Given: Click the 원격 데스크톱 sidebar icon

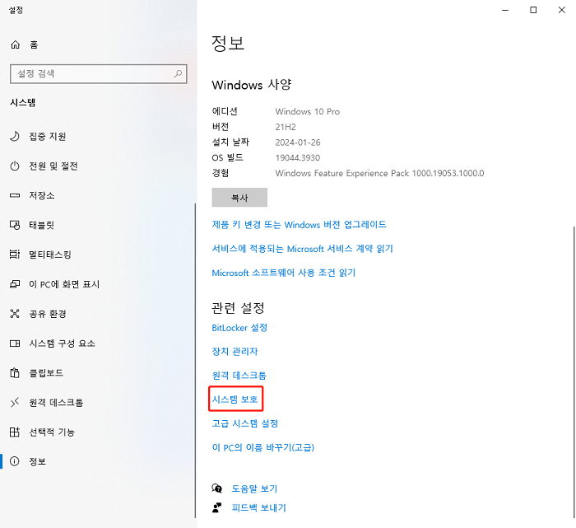Looking at the screenshot, I should click(x=15, y=402).
